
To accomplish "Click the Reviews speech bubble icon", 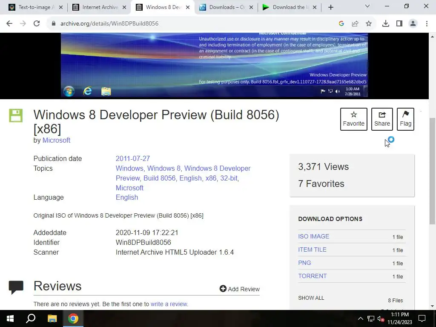I will (16, 287).
